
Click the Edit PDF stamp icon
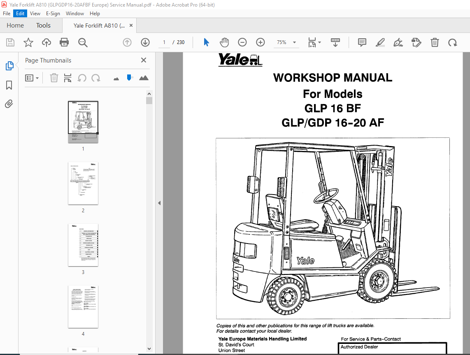pyautogui.click(x=416, y=42)
